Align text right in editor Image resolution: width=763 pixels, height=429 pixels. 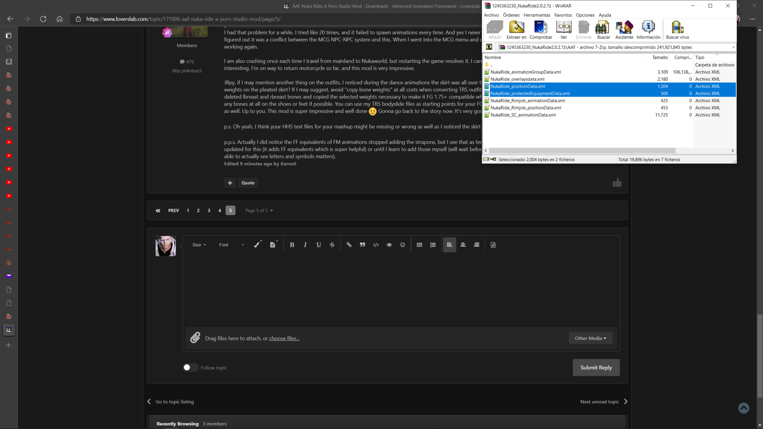coord(476,245)
